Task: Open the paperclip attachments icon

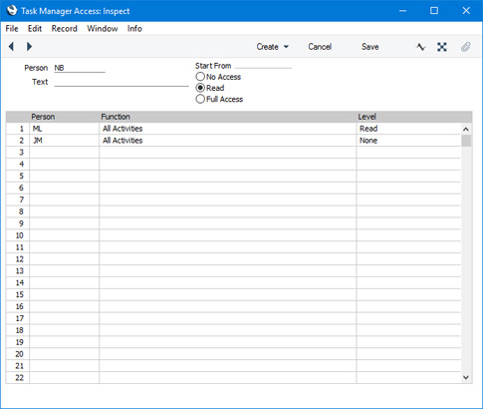Action: [x=466, y=47]
